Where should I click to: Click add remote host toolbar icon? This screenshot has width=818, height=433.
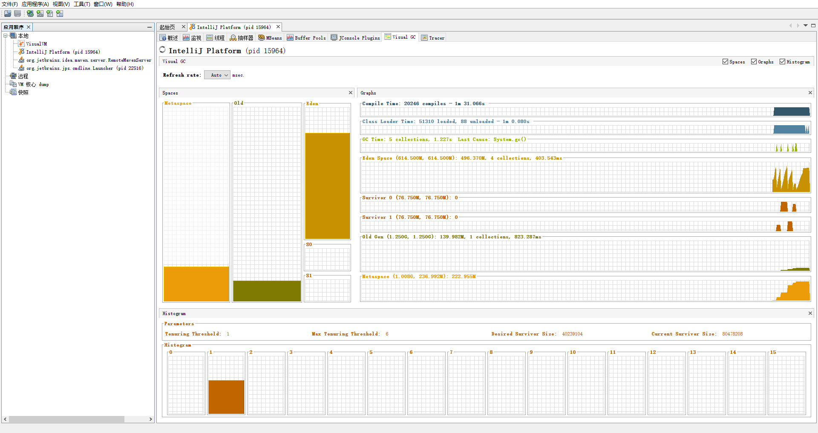(x=30, y=14)
